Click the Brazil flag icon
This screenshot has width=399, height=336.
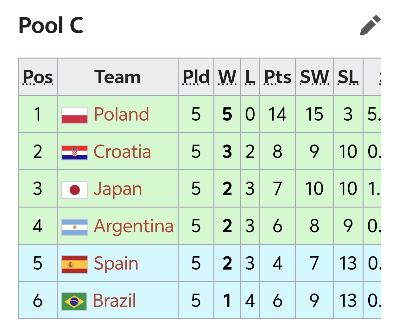pyautogui.click(x=74, y=302)
